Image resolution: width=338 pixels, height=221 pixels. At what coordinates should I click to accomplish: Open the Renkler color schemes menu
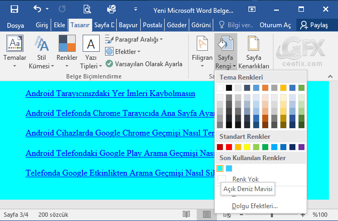click(67, 51)
